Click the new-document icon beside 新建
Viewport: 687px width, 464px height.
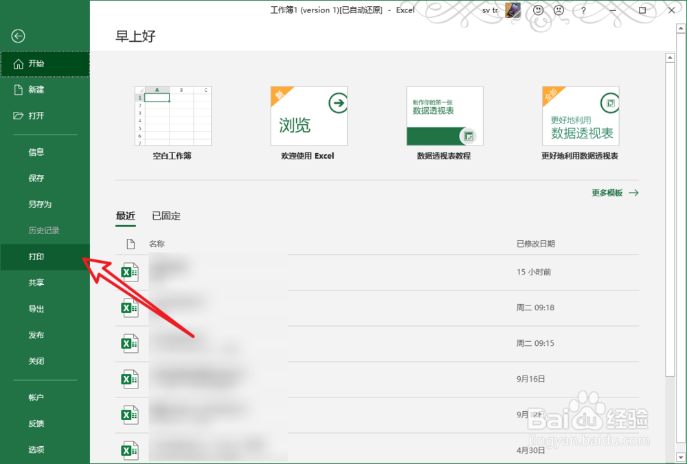point(19,90)
